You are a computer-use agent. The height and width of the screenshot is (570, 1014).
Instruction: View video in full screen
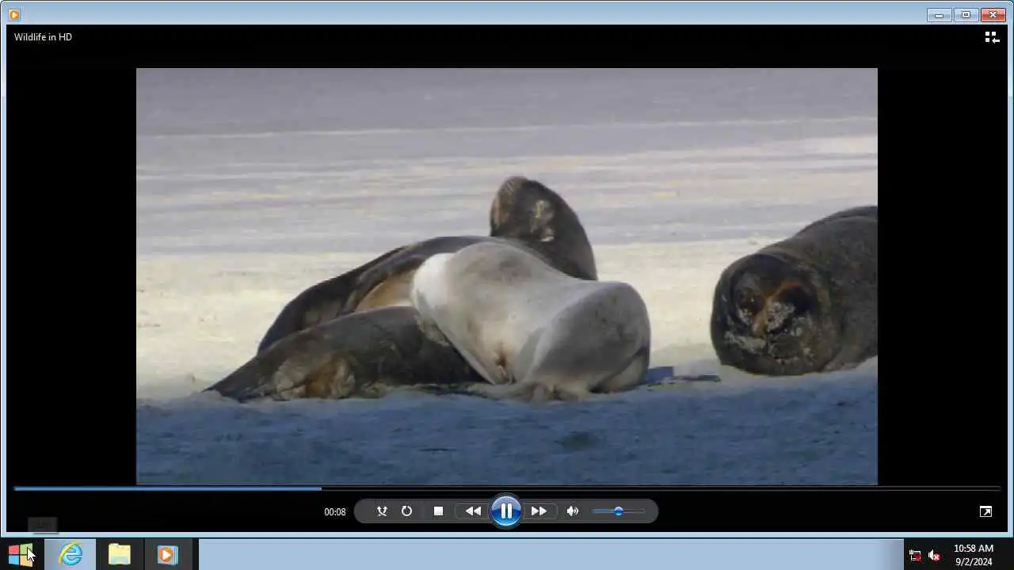(985, 511)
